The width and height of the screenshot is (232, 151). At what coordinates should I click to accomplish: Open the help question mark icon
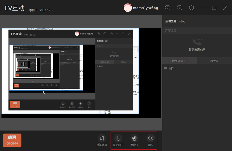pos(168,8)
